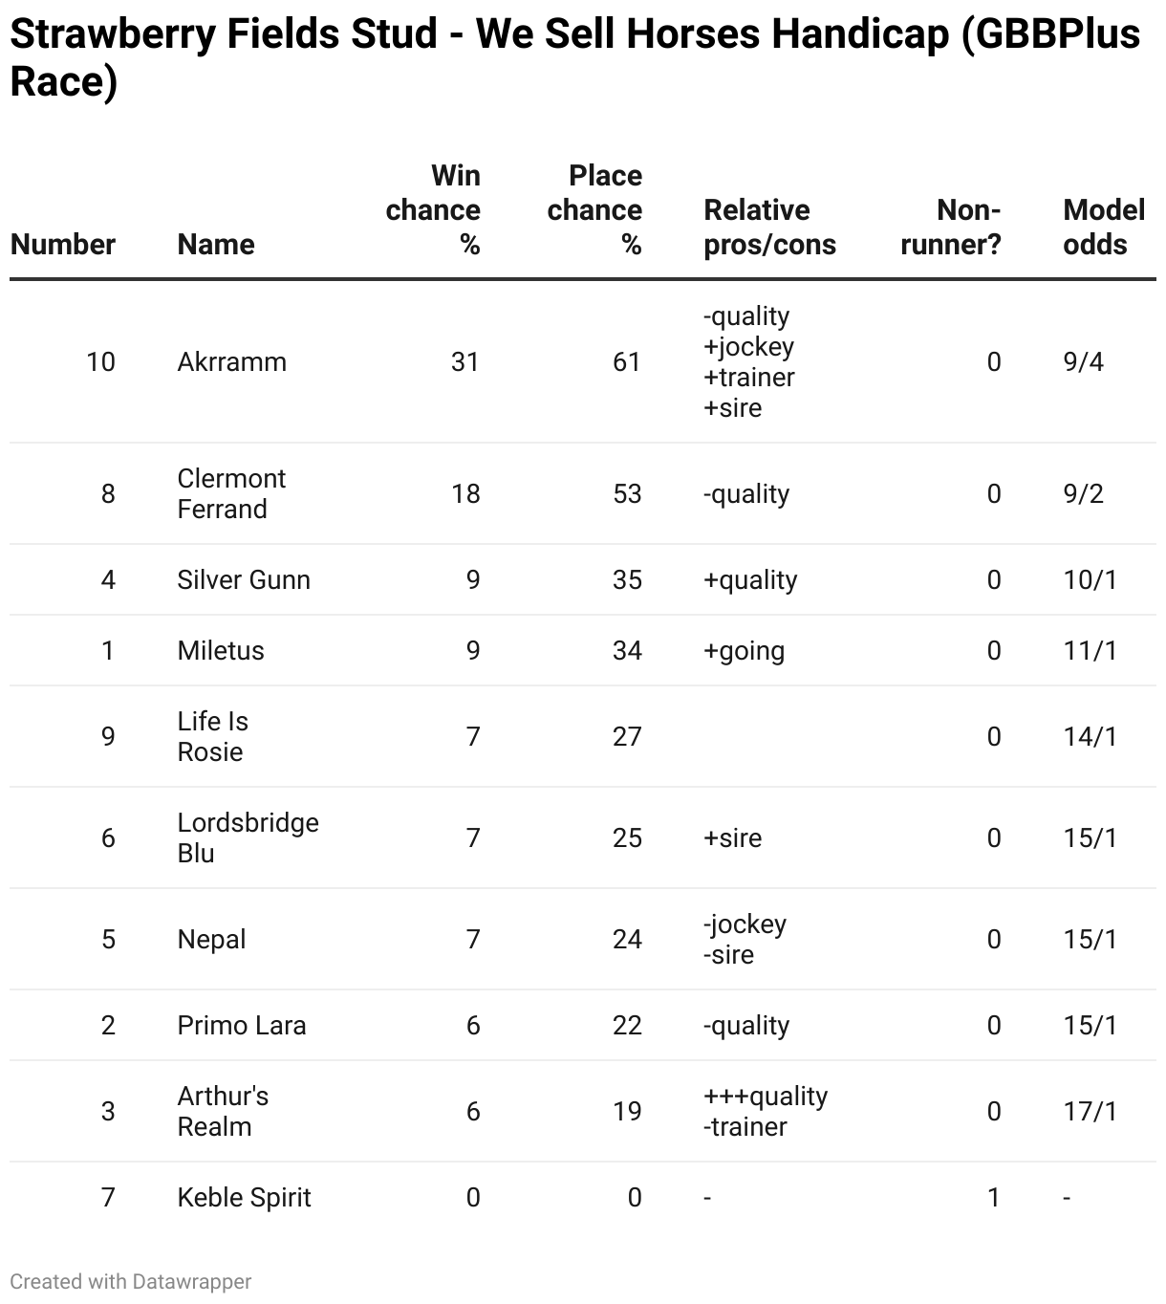Click the Miletus name cell
Image resolution: width=1166 pixels, height=1304 pixels.
221,650
